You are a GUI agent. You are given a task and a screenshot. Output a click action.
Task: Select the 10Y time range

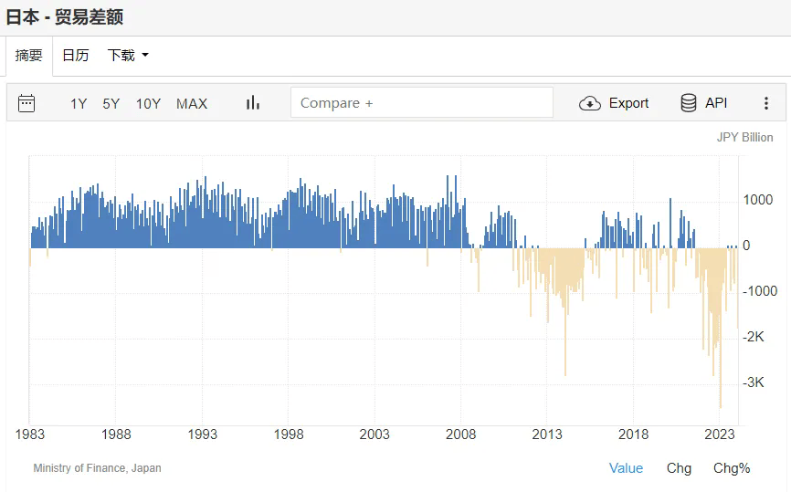[148, 103]
